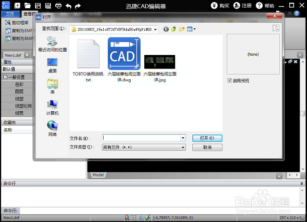Open a new document via plus icon

[x=16, y=5]
